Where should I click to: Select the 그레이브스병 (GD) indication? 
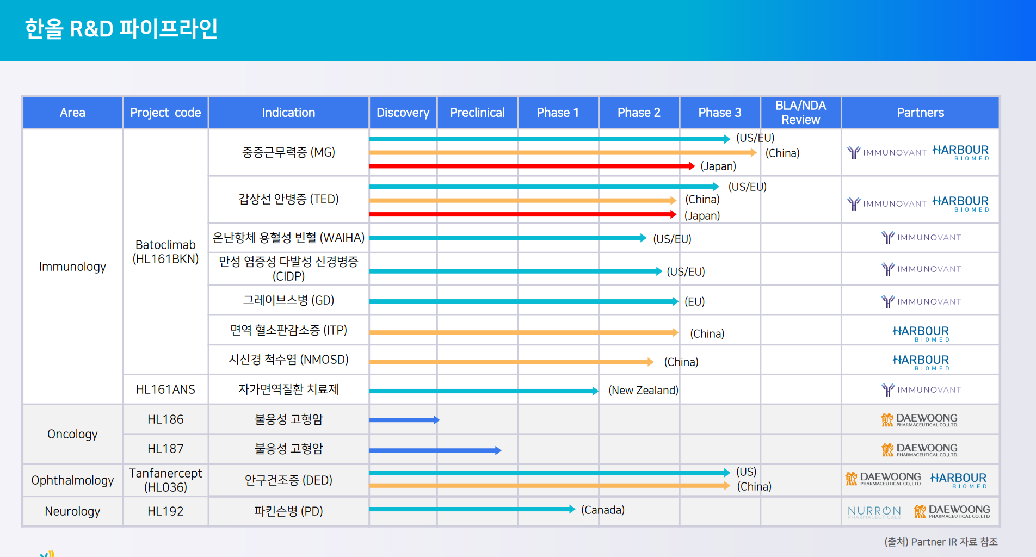(288, 300)
